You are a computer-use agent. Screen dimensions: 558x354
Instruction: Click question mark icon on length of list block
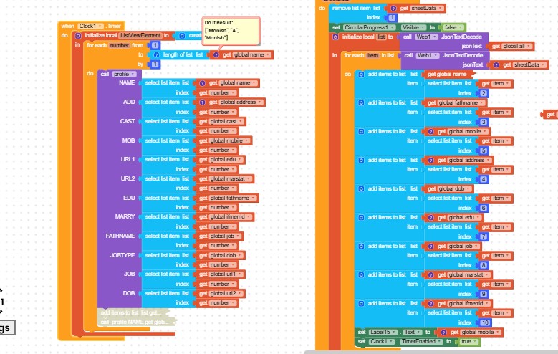[x=156, y=55]
